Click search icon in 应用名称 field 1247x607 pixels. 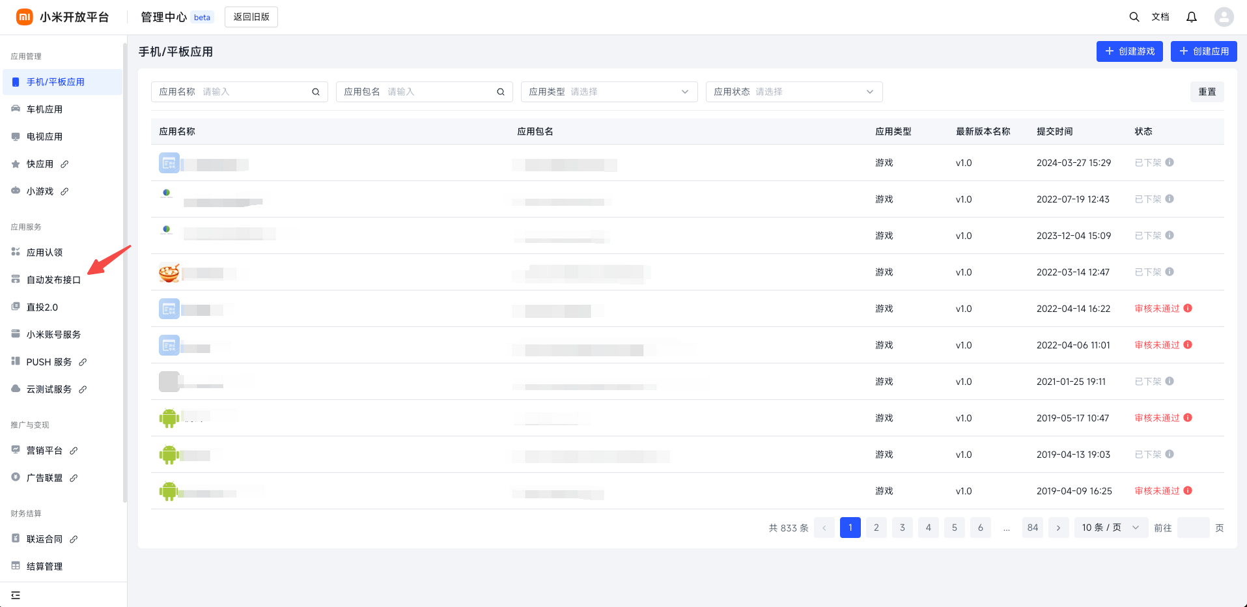[x=316, y=92]
